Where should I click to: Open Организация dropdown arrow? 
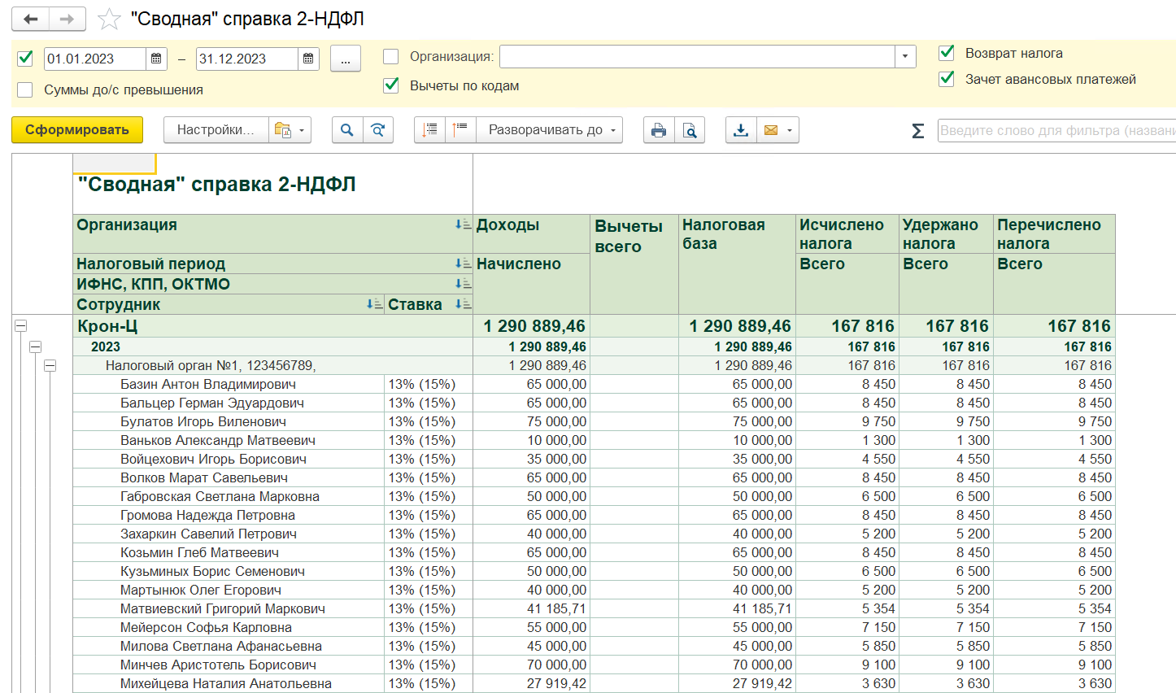[905, 56]
